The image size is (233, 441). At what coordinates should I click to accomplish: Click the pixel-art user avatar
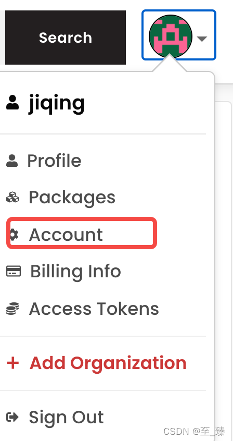(171, 36)
